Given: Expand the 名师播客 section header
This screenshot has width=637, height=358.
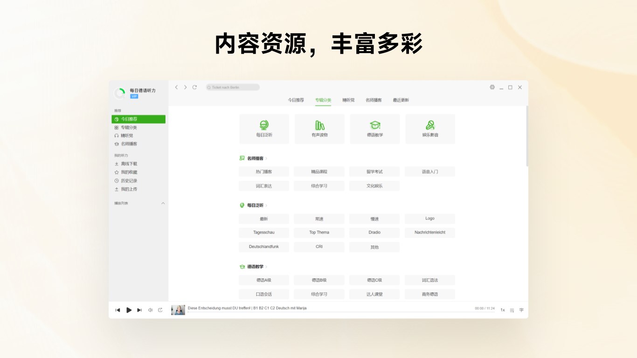Looking at the screenshot, I should 253,158.
